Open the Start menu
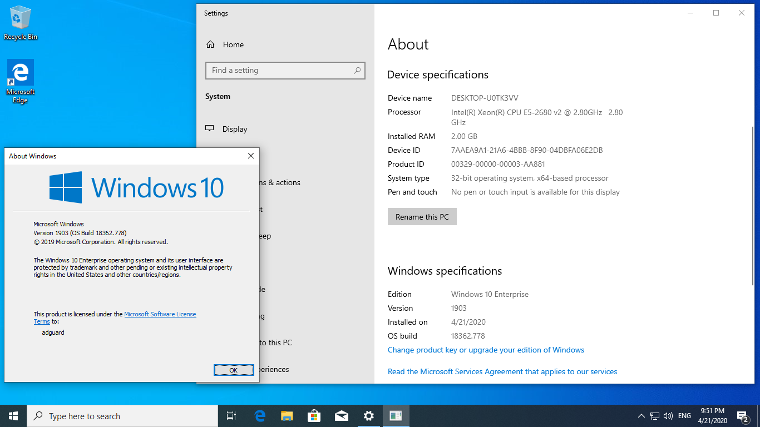 pos(13,416)
